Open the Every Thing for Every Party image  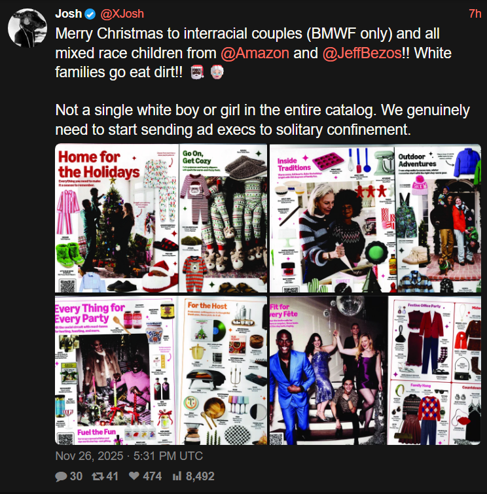pyautogui.click(x=161, y=370)
